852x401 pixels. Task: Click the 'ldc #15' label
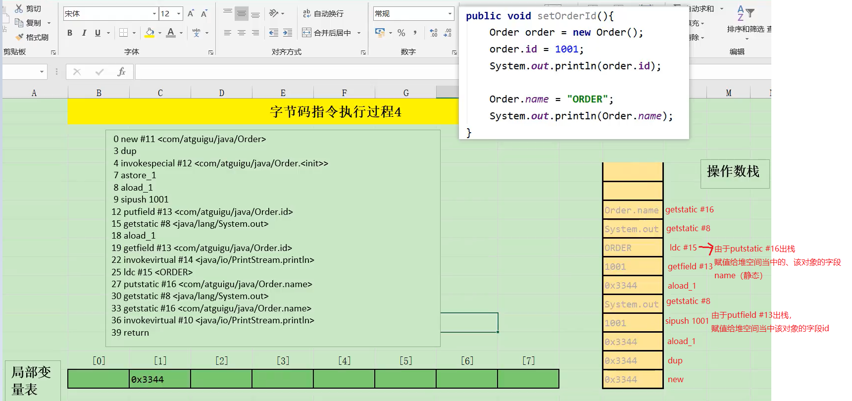[683, 247]
